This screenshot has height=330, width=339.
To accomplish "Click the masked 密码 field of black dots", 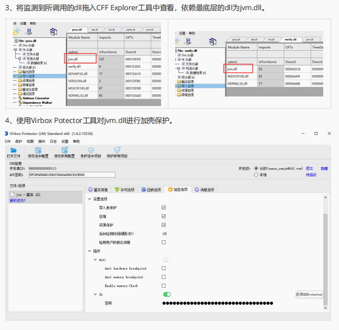I will pos(218,303).
